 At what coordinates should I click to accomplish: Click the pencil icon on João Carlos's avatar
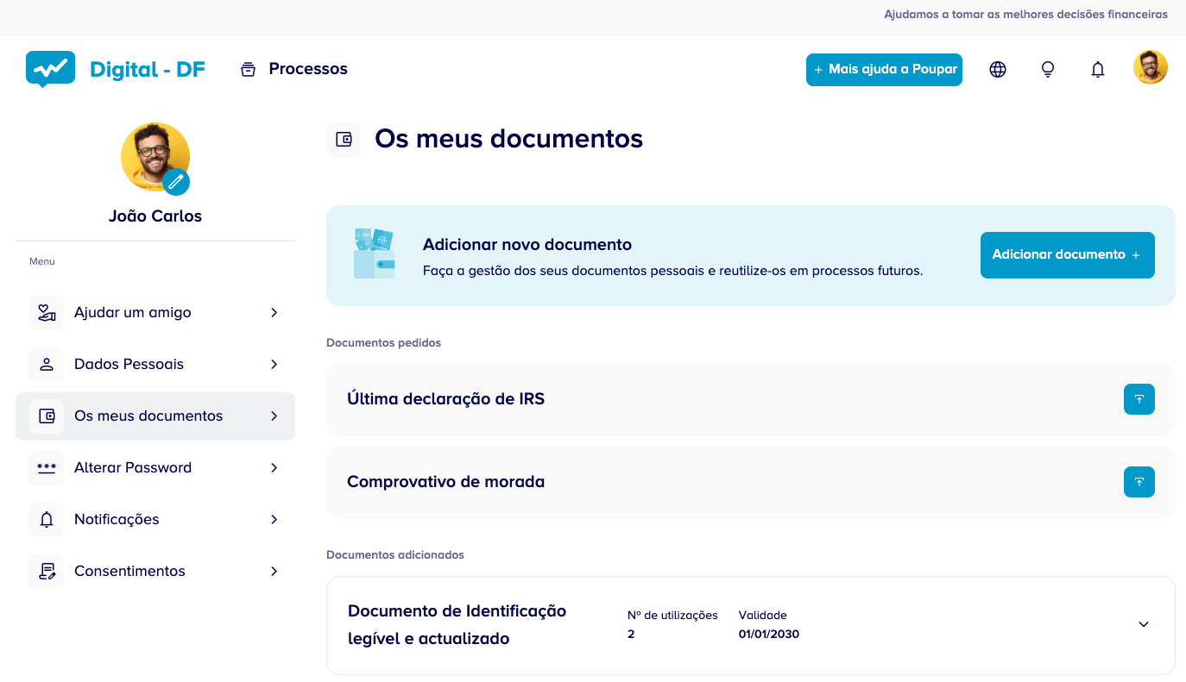coord(176,182)
